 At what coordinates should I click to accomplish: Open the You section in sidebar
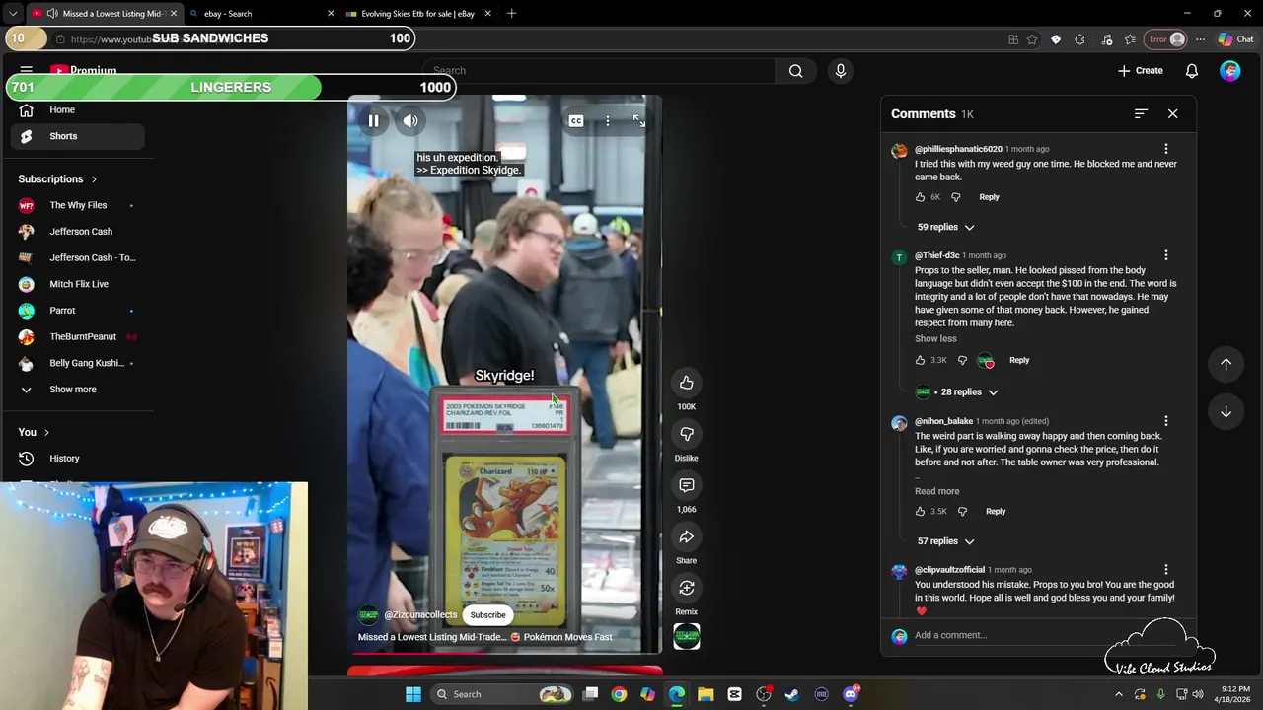34,432
